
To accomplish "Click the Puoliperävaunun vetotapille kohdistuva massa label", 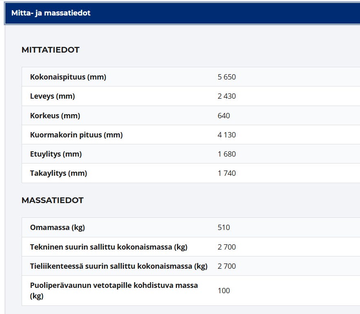I will point(114,290).
